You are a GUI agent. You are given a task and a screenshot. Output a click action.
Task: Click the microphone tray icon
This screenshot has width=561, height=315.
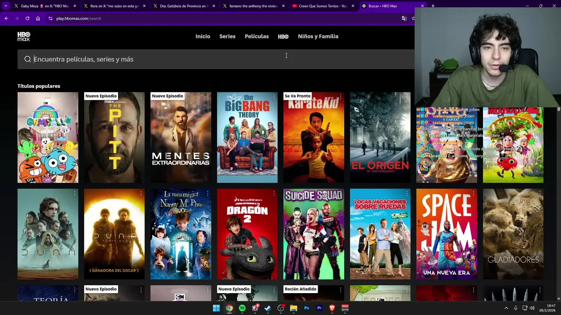click(515, 308)
